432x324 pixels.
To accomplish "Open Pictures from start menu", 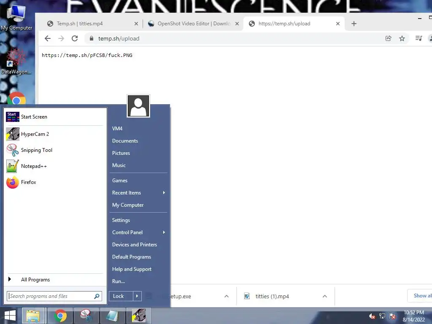I will pyautogui.click(x=121, y=153).
